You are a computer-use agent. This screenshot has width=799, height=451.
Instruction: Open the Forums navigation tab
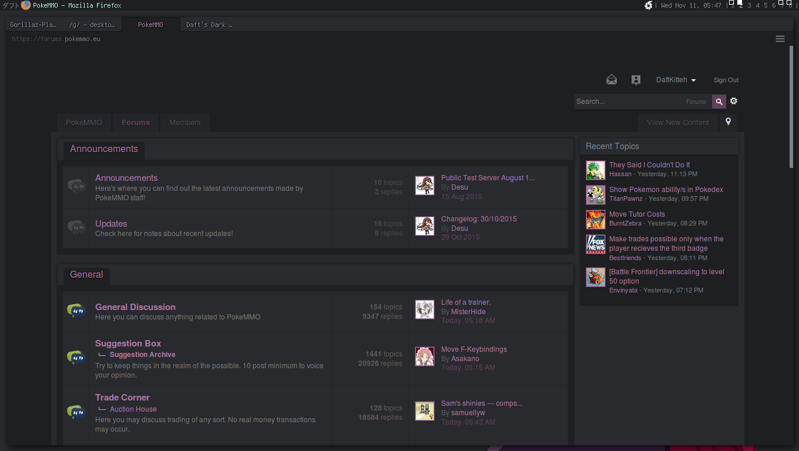coord(136,122)
